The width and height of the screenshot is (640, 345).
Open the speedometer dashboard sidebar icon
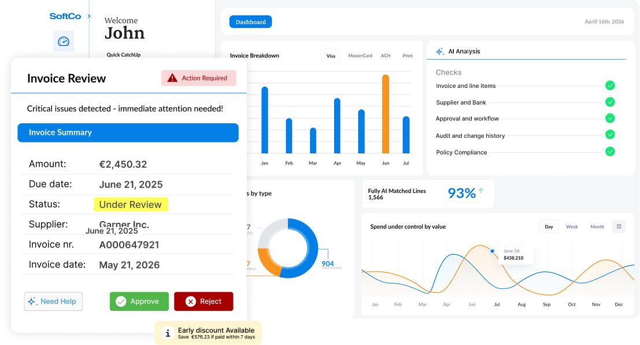coord(64,41)
